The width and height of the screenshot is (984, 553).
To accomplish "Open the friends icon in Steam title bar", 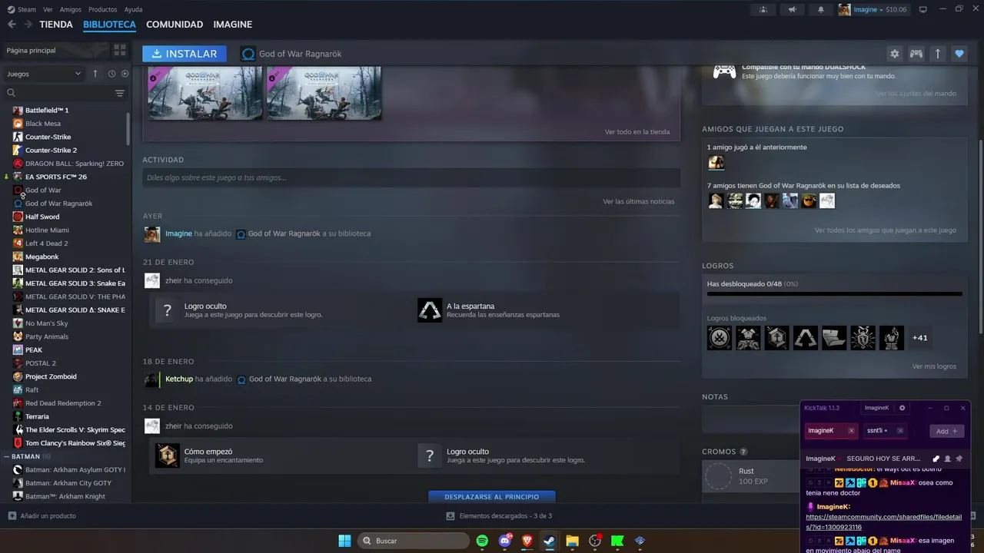I will (x=763, y=9).
